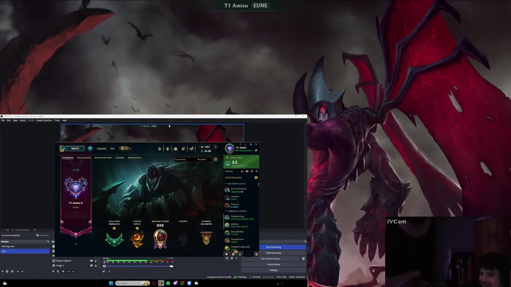The image size is (511, 287).
Task: Toggle lock on Display Capture source
Action: click(95, 261)
